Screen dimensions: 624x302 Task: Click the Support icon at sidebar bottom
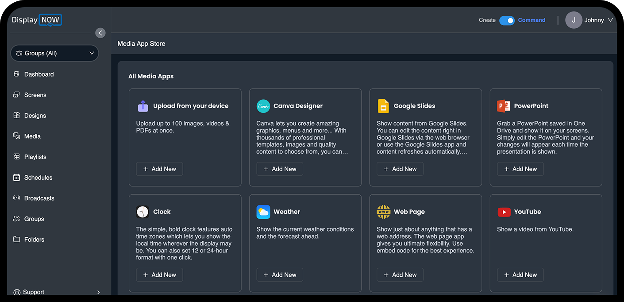17,292
